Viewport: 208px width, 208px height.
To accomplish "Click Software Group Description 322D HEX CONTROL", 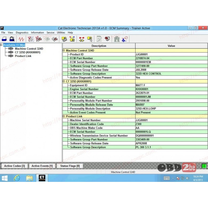I will click(x=149, y=74).
